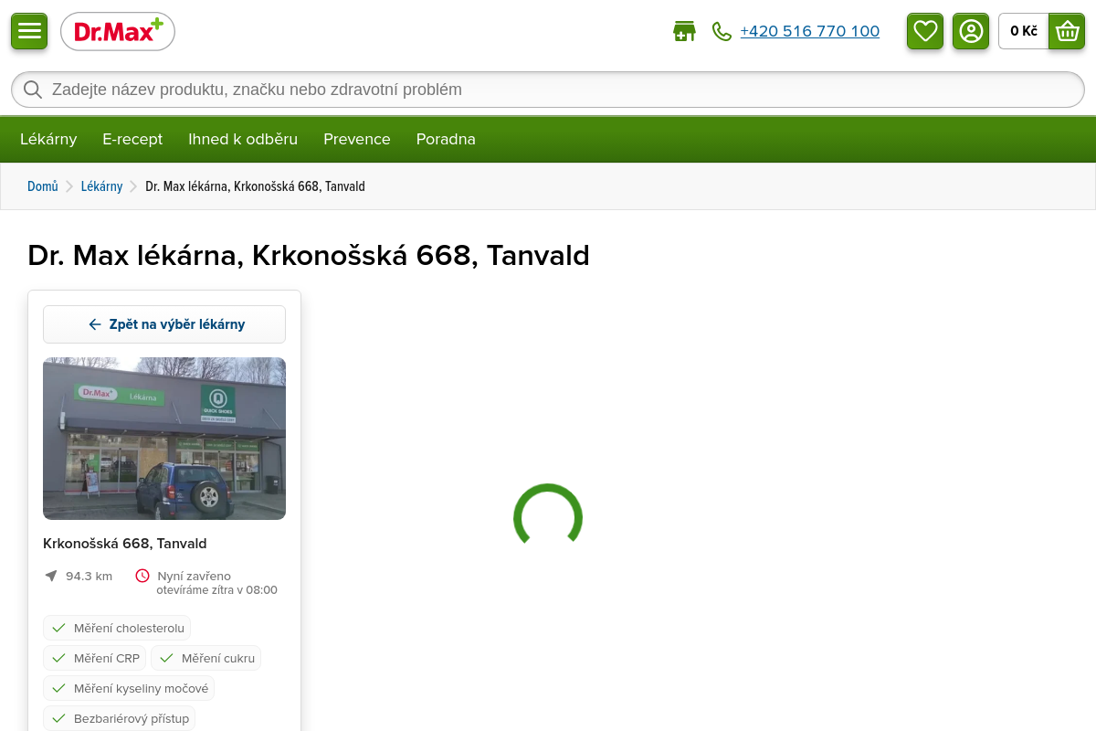Click the green phone handset icon
This screenshot has width=1096, height=731.
[x=722, y=32]
